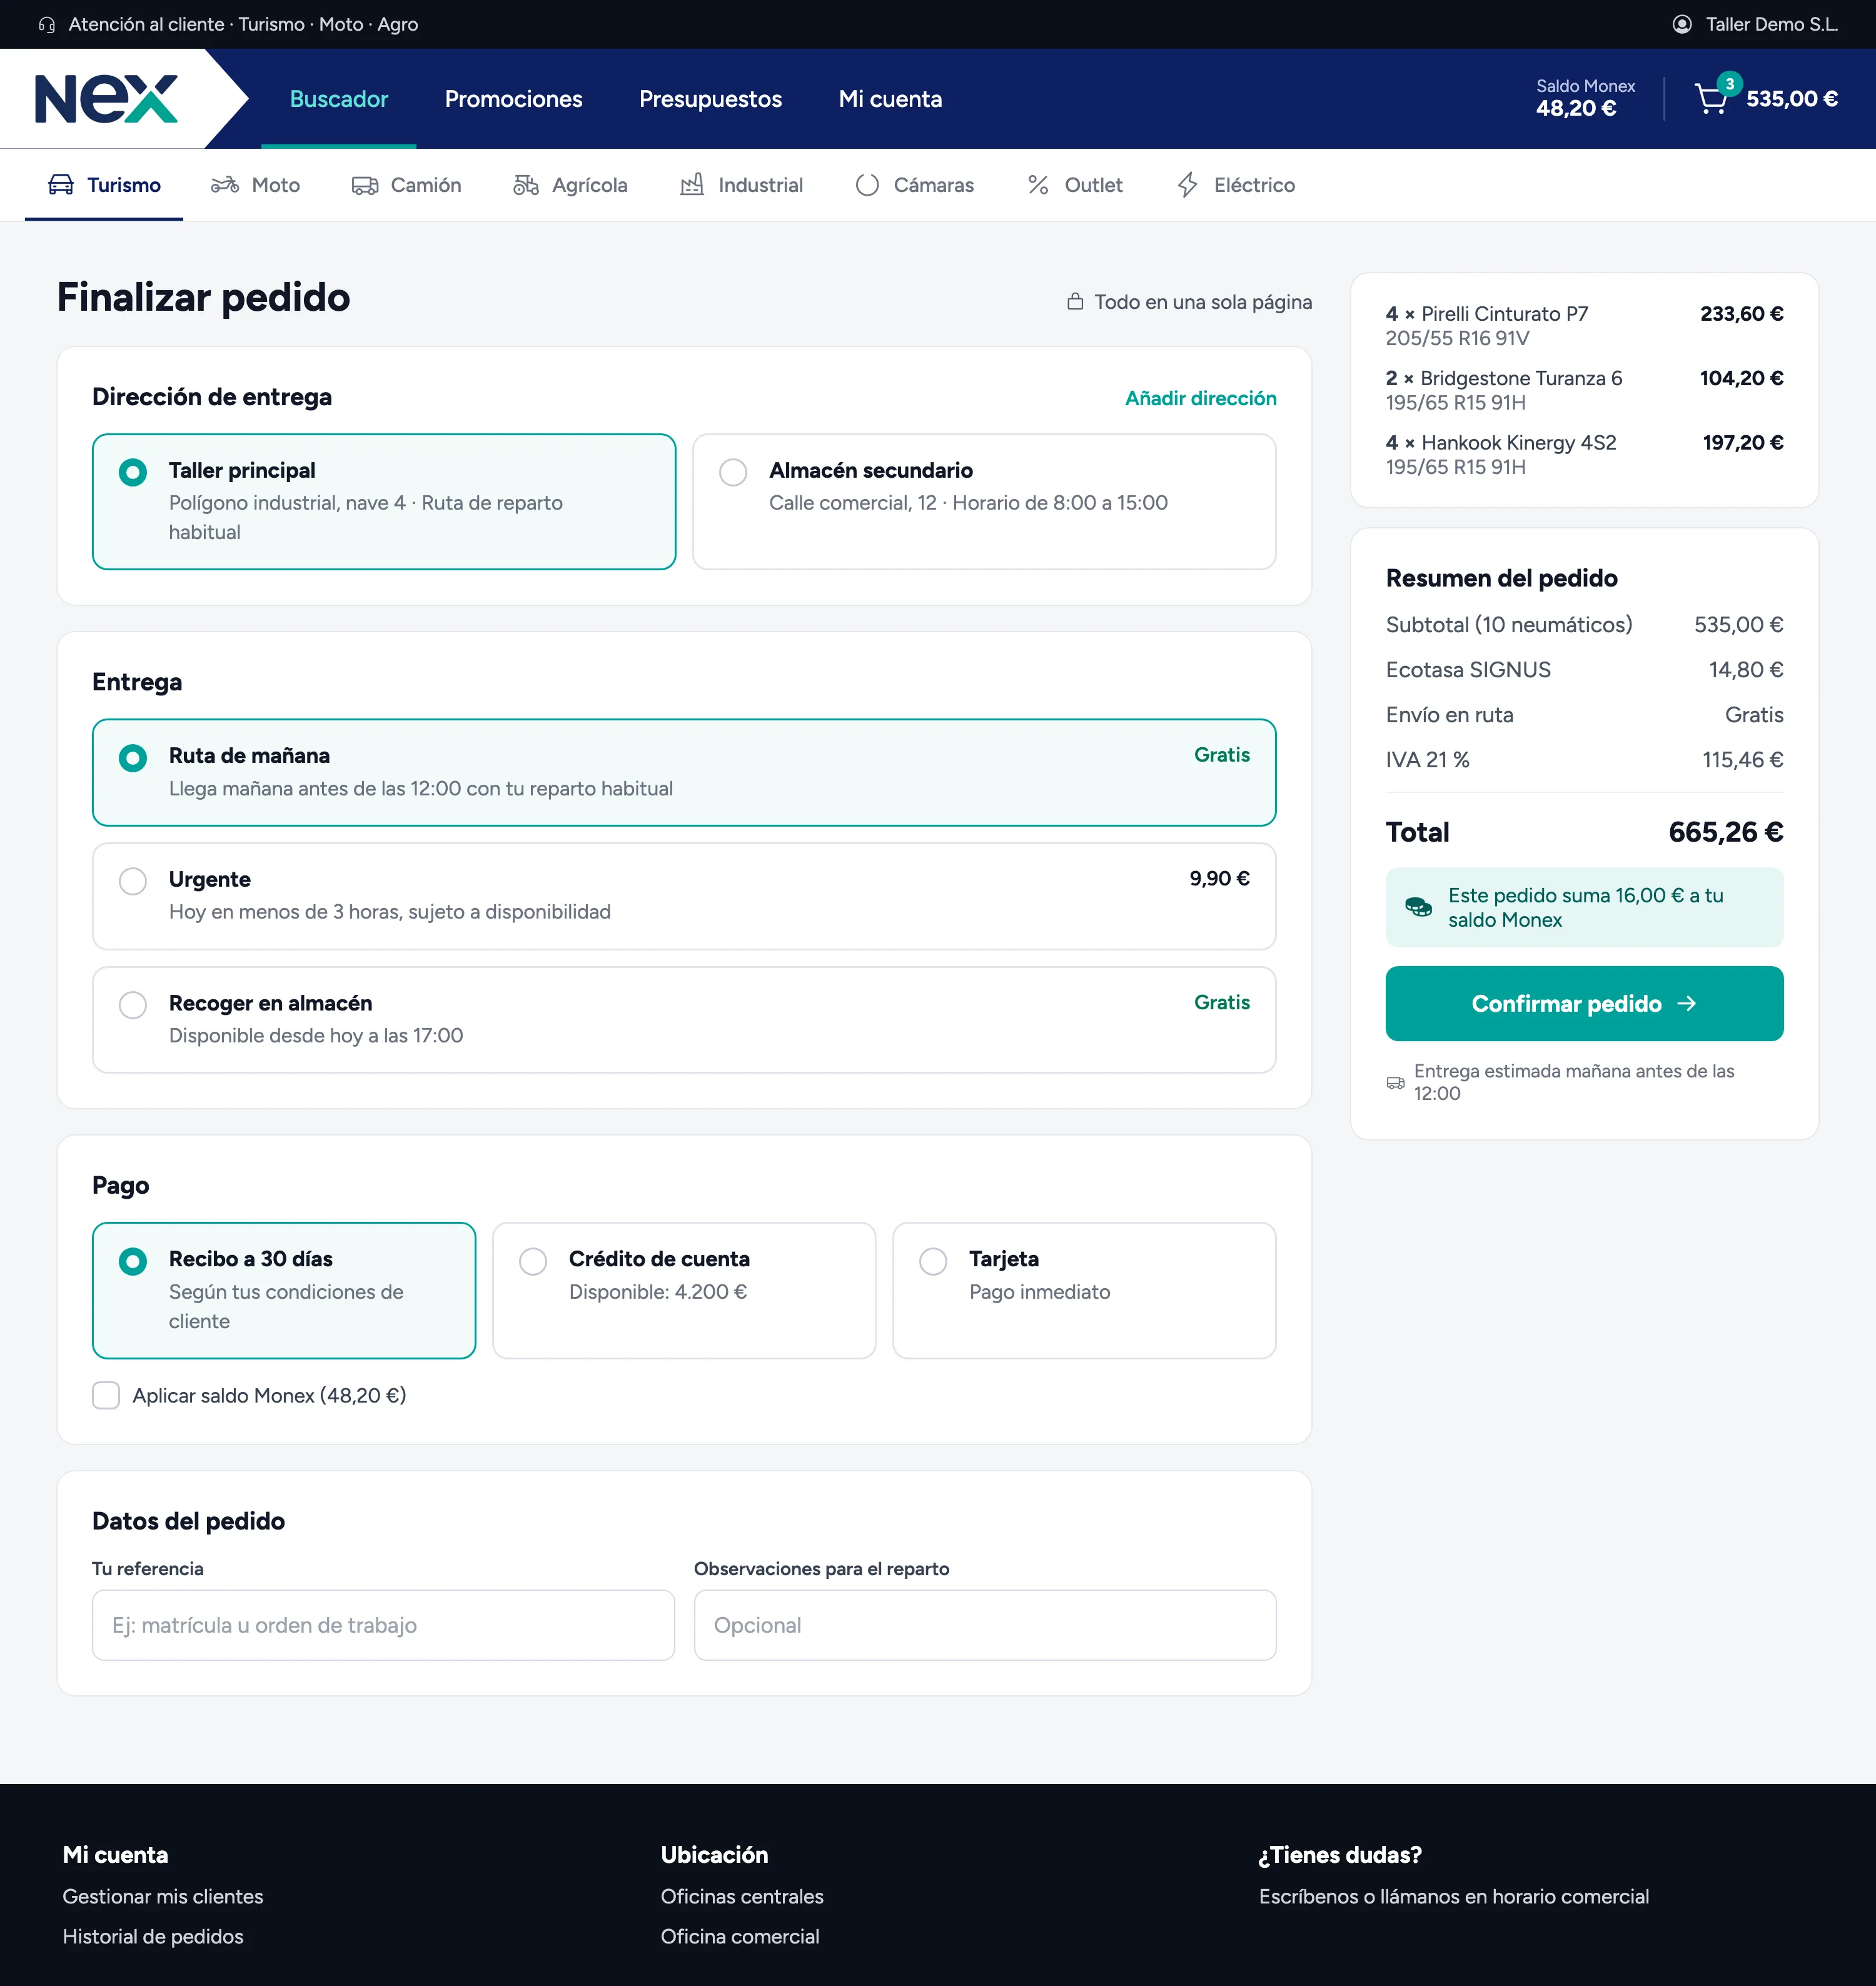Select the Industrial factory icon
The height and width of the screenshot is (1986, 1876).
pos(692,185)
